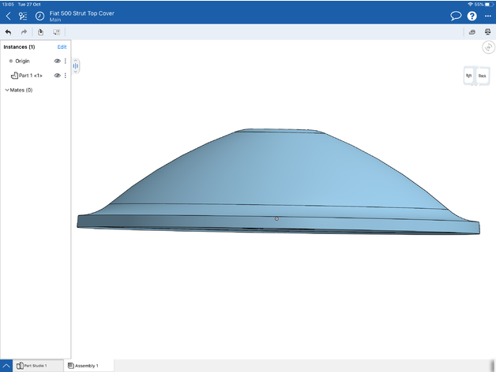Tap the instance panel collapse handle

76,65
